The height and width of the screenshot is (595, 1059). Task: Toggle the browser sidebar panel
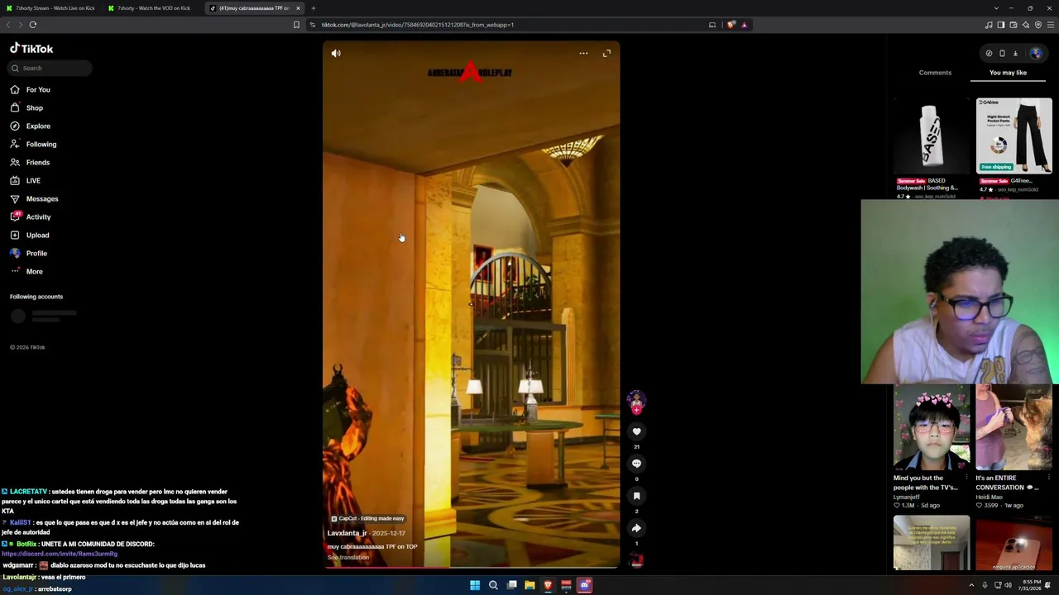pos(1001,25)
